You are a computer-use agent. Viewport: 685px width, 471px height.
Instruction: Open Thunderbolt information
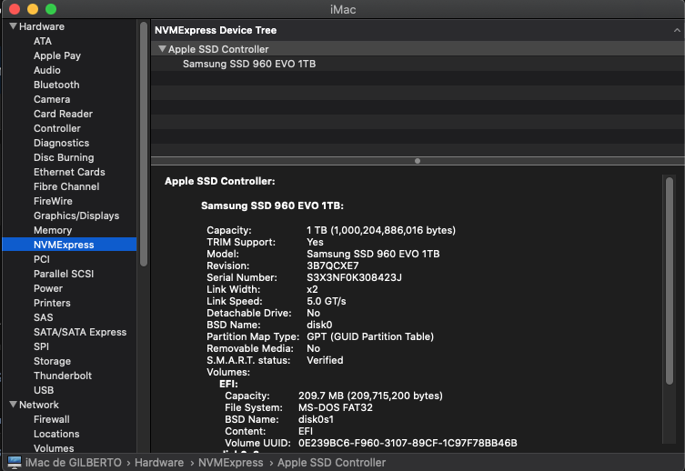click(x=63, y=376)
